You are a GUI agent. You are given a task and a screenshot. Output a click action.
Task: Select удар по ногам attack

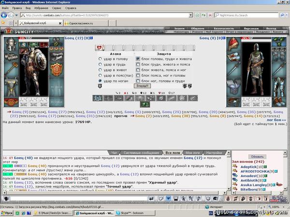point(100,81)
